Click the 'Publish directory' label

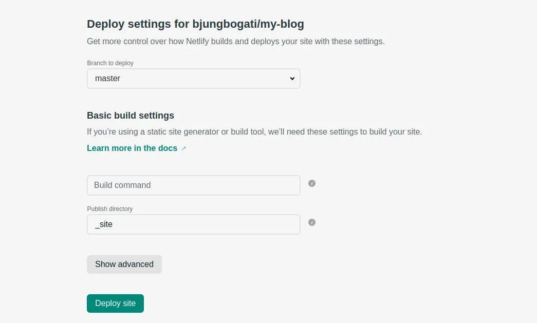pos(110,209)
